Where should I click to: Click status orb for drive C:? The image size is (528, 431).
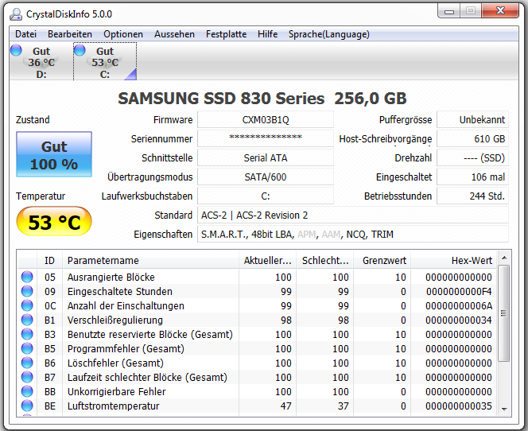[x=80, y=50]
